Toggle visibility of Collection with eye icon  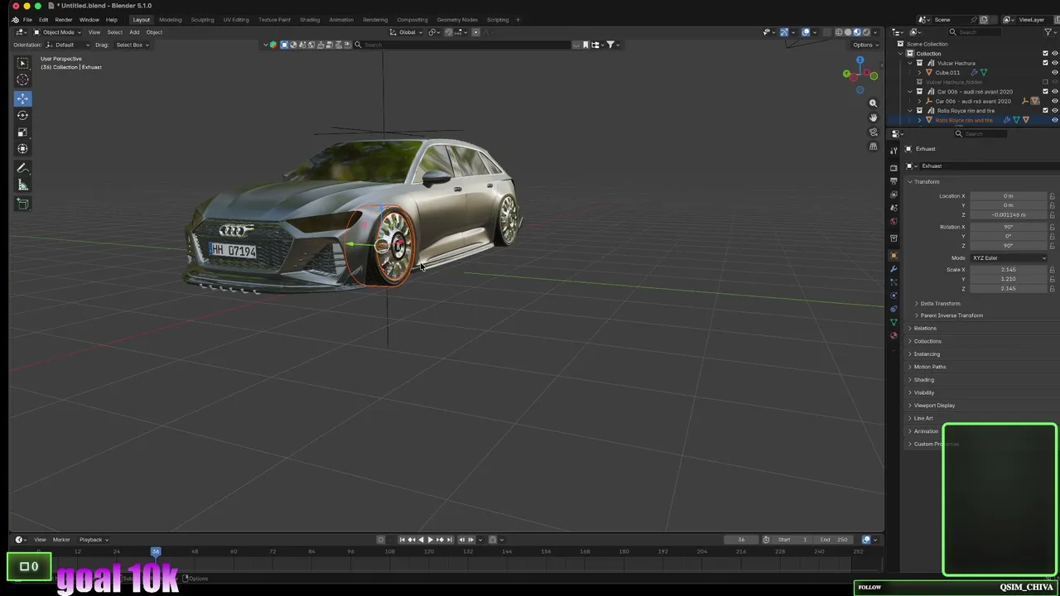click(x=1054, y=54)
